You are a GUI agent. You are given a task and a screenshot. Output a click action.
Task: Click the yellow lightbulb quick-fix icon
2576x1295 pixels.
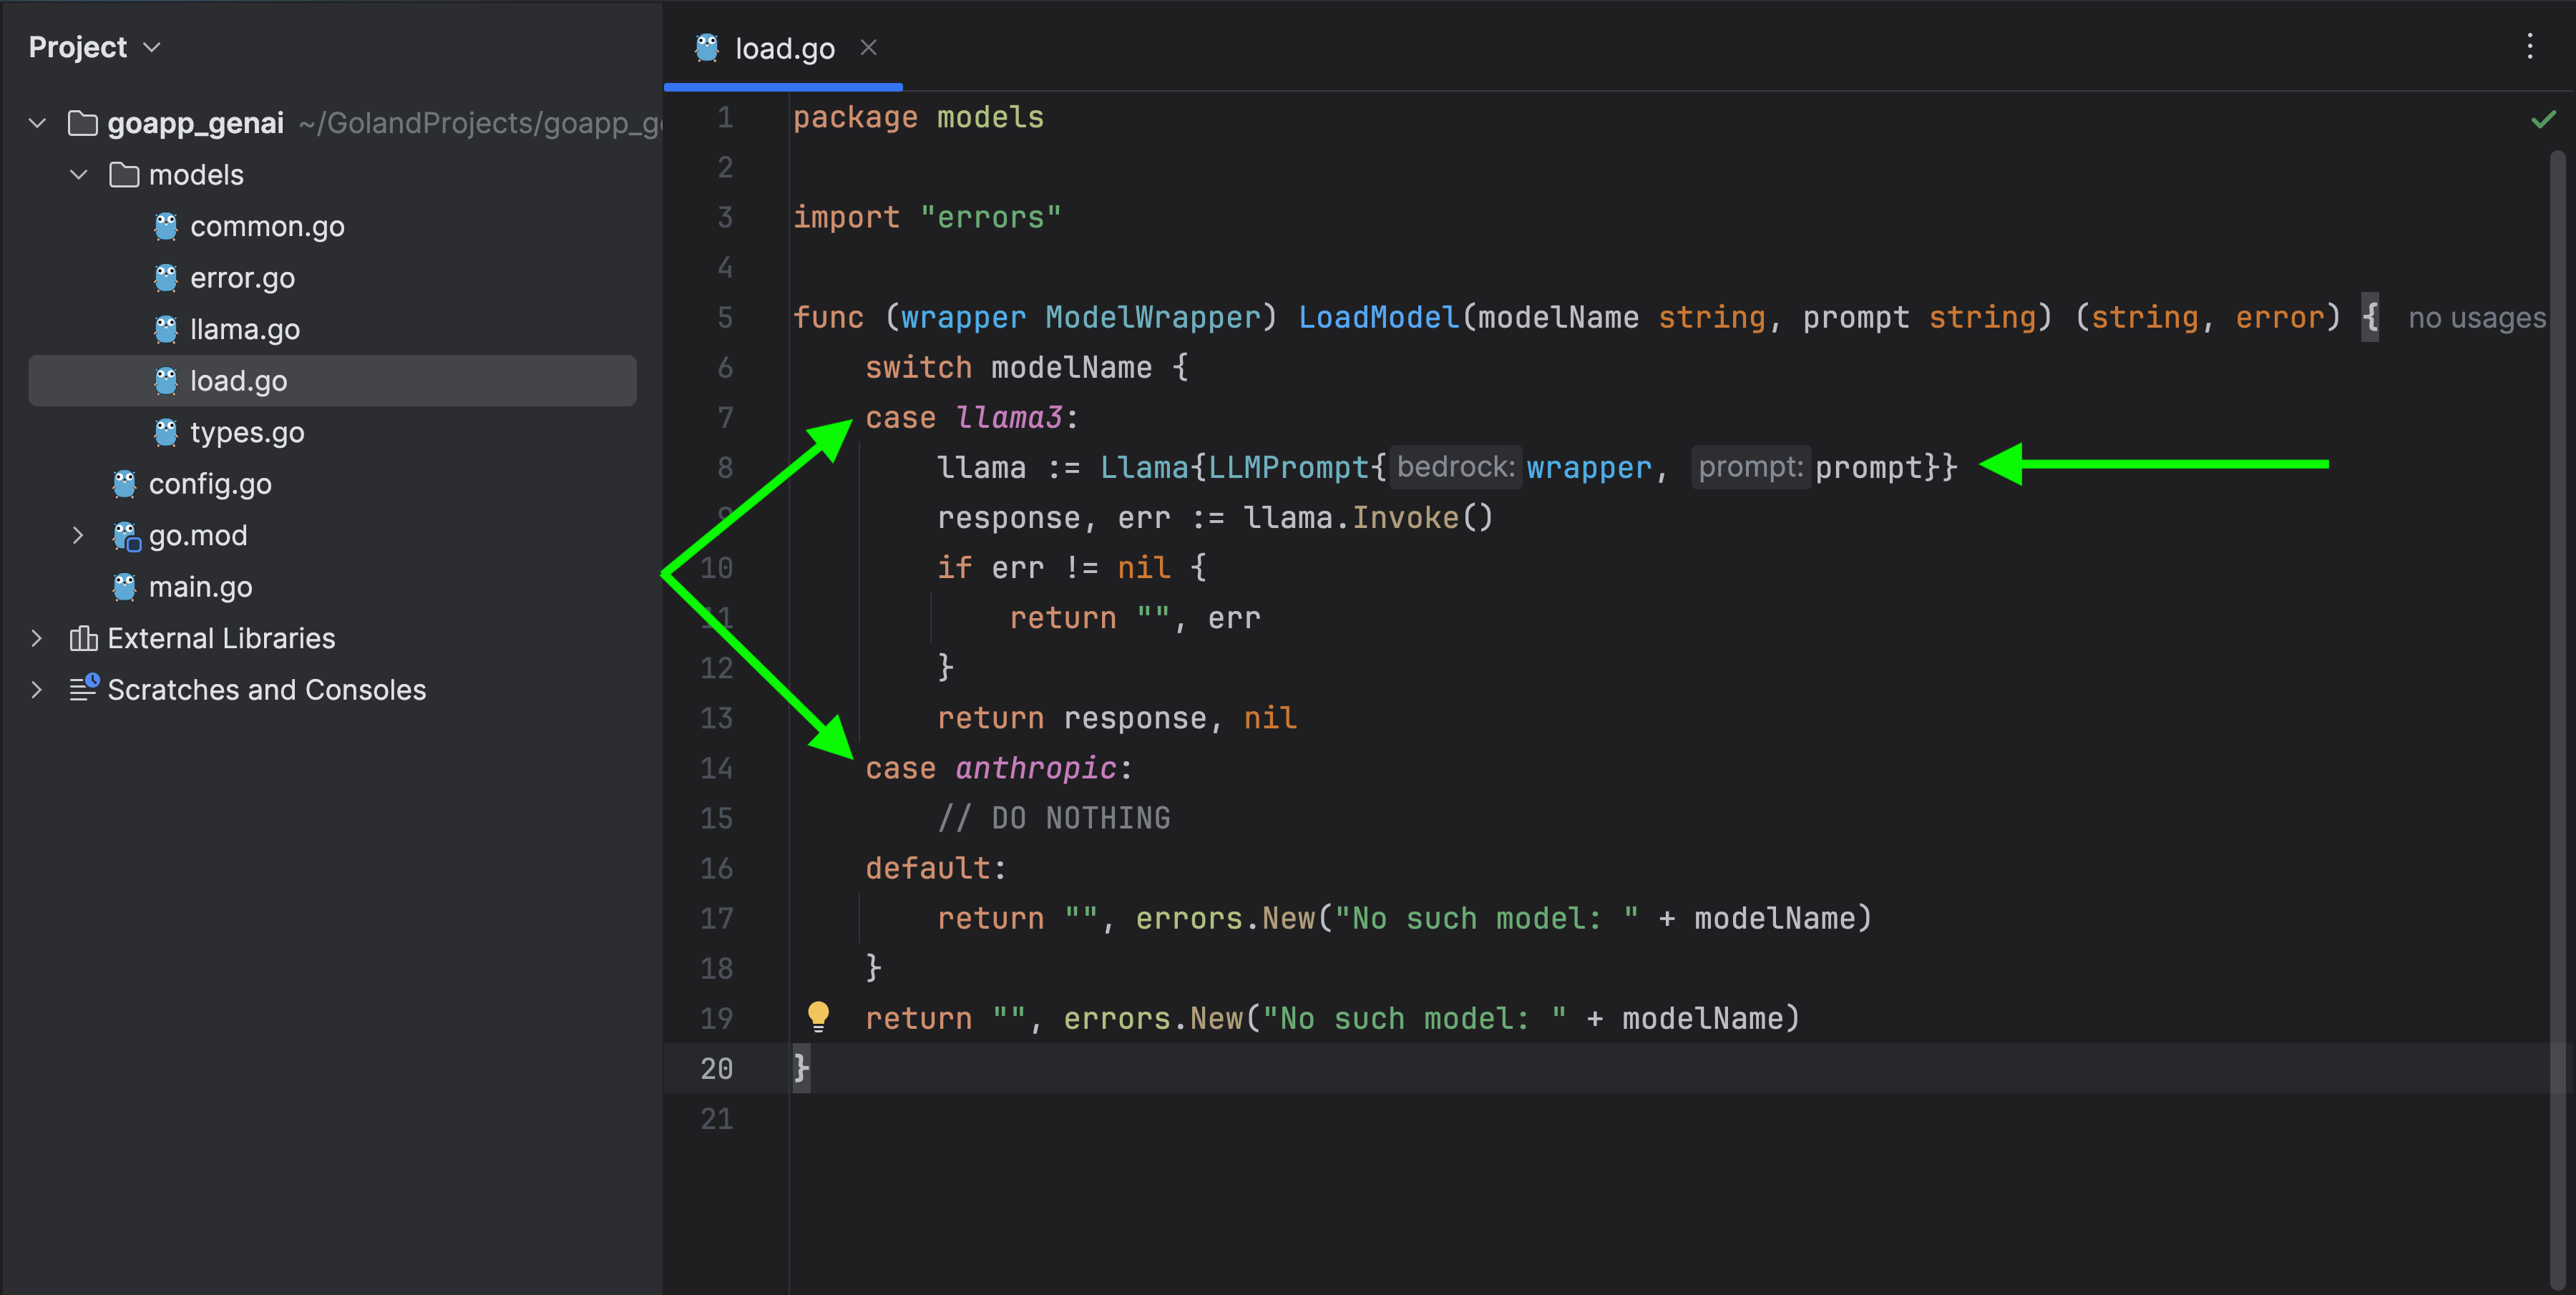click(818, 1016)
